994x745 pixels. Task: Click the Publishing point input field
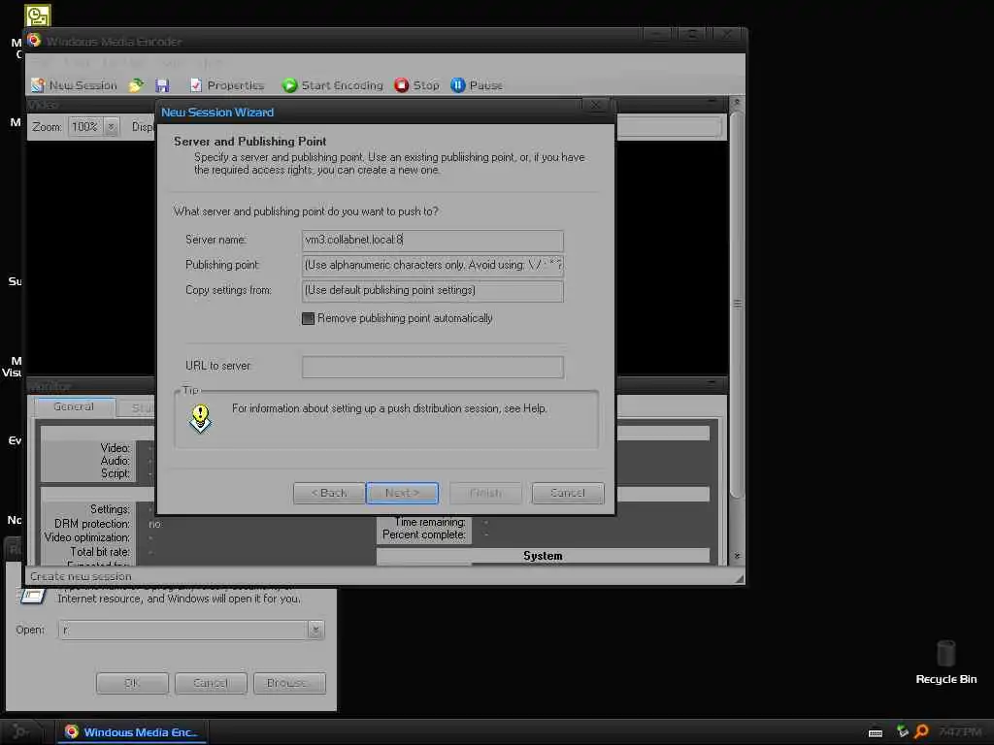tap(432, 266)
